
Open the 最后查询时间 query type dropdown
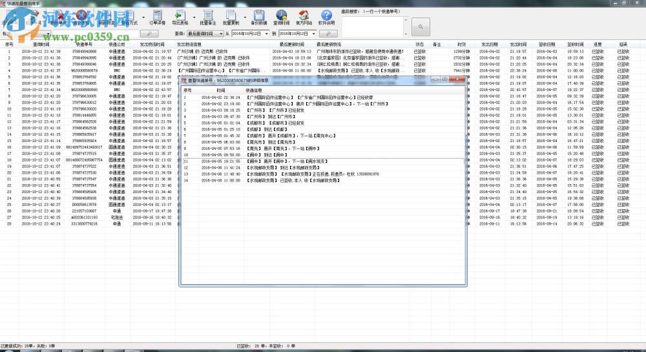205,34
